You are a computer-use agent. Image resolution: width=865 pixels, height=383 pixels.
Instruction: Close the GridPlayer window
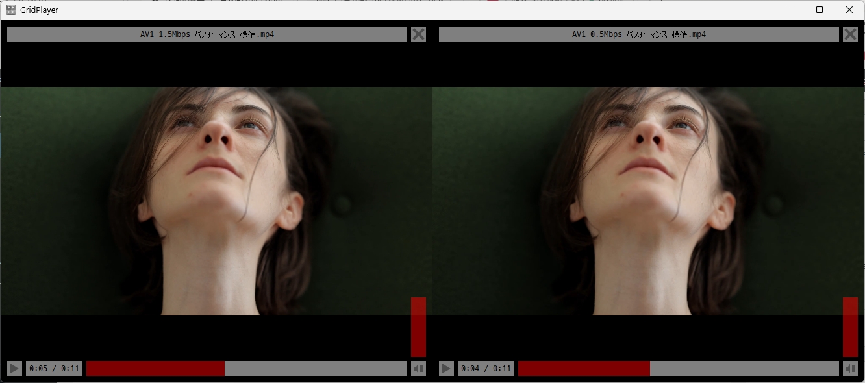[x=849, y=10]
